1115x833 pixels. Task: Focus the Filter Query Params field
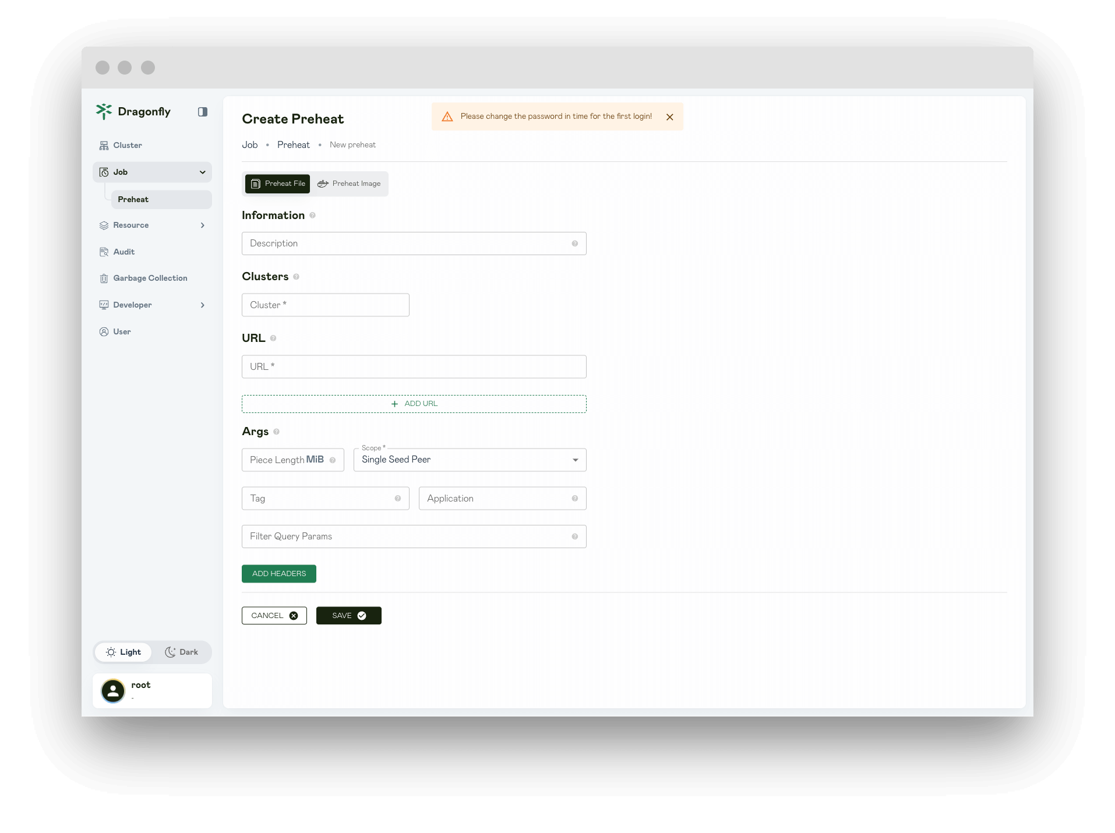414,536
